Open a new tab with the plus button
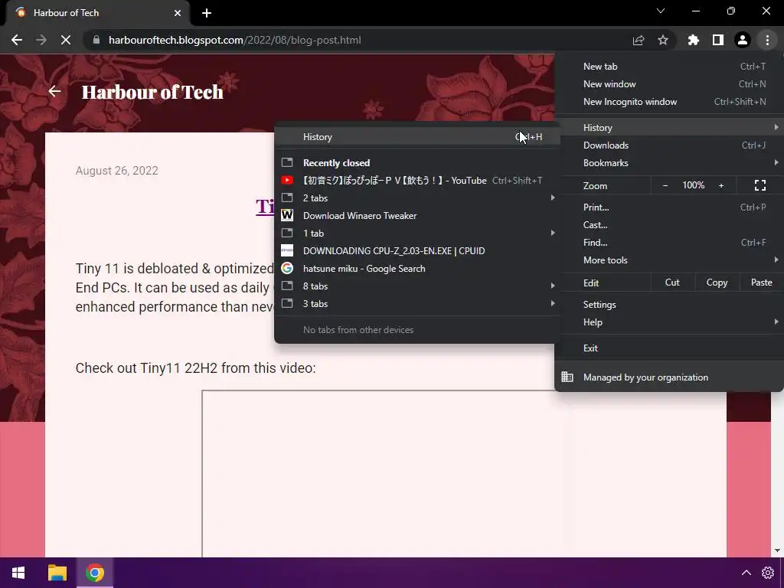 click(207, 13)
